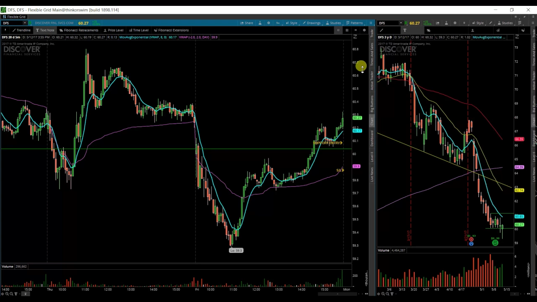Select Fibonacci extensions icon in right chart toolbar
This screenshot has width=537, height=302.
coord(523,30)
